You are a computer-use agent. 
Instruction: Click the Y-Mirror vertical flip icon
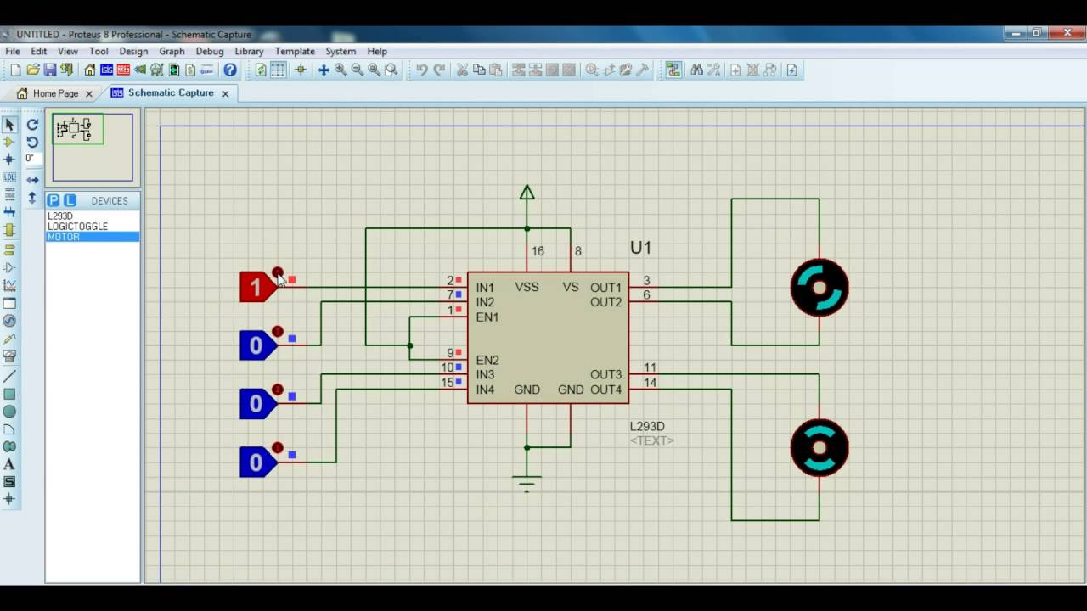click(32, 198)
